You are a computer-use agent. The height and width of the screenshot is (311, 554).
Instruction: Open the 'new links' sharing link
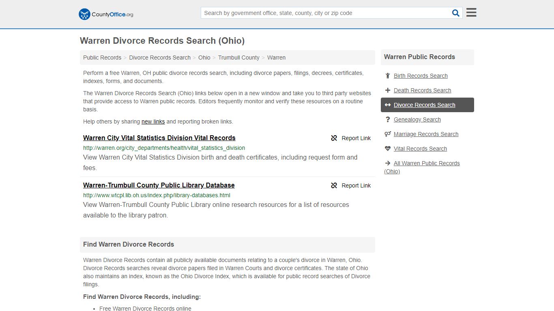coord(153,121)
